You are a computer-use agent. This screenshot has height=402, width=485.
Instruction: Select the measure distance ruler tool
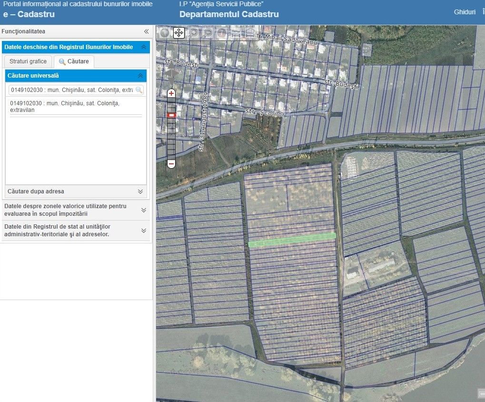click(236, 33)
